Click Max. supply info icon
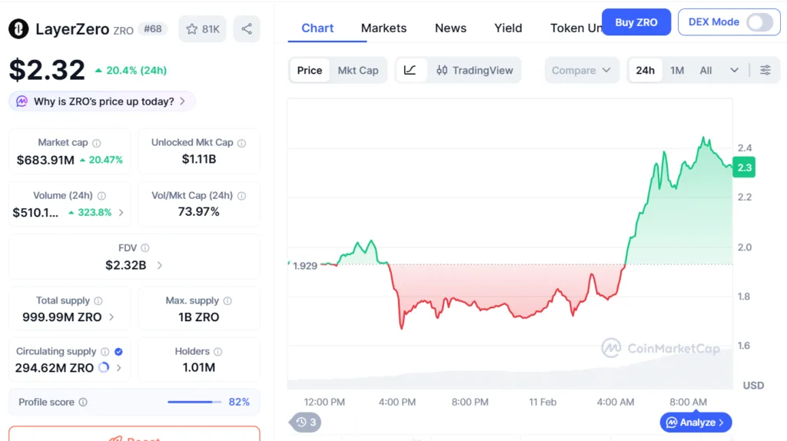The width and height of the screenshot is (787, 441). [227, 300]
